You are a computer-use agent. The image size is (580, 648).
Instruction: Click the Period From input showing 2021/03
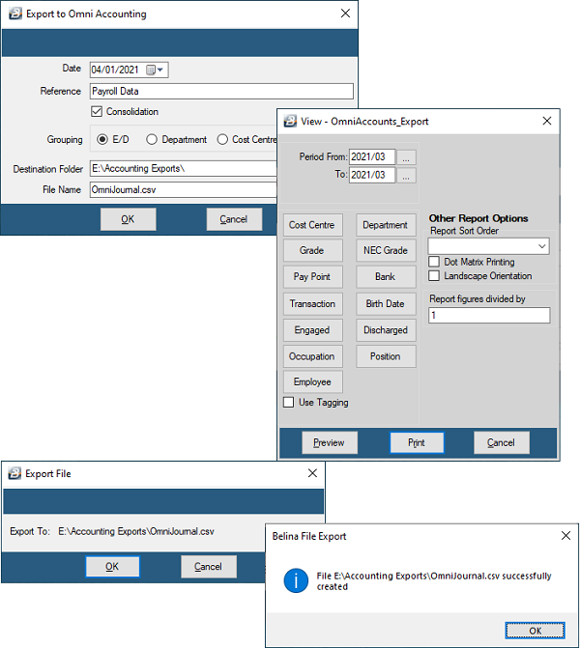click(x=372, y=157)
